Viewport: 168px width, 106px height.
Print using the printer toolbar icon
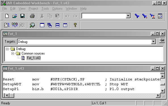[32, 16]
